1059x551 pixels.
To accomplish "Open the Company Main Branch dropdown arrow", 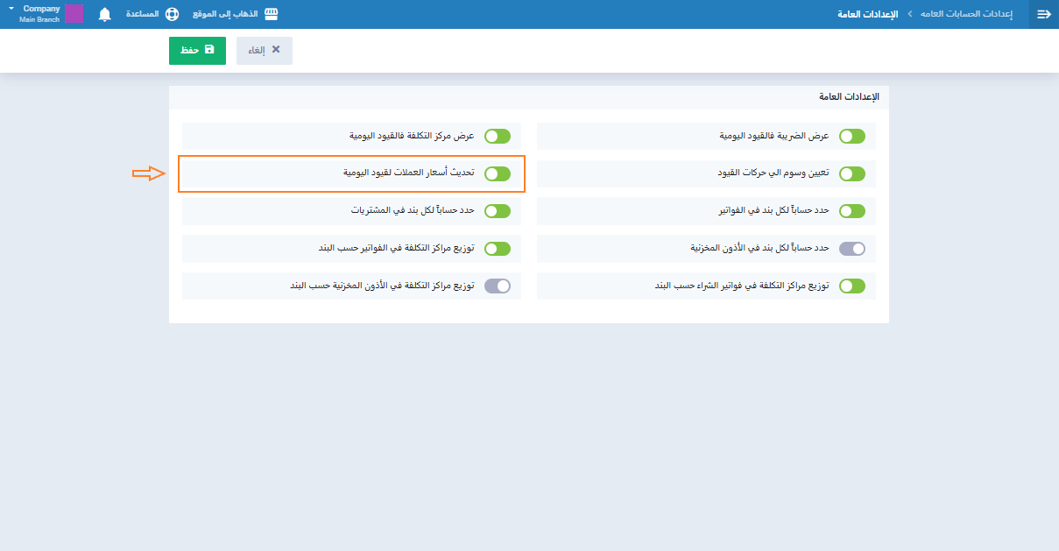I will coord(11,9).
